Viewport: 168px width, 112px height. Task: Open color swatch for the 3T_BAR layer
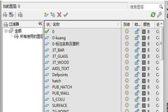[x=144, y=50]
